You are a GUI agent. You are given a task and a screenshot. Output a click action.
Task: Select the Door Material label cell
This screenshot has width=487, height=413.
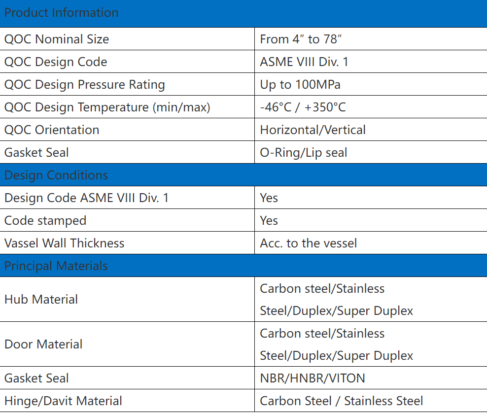coord(127,344)
